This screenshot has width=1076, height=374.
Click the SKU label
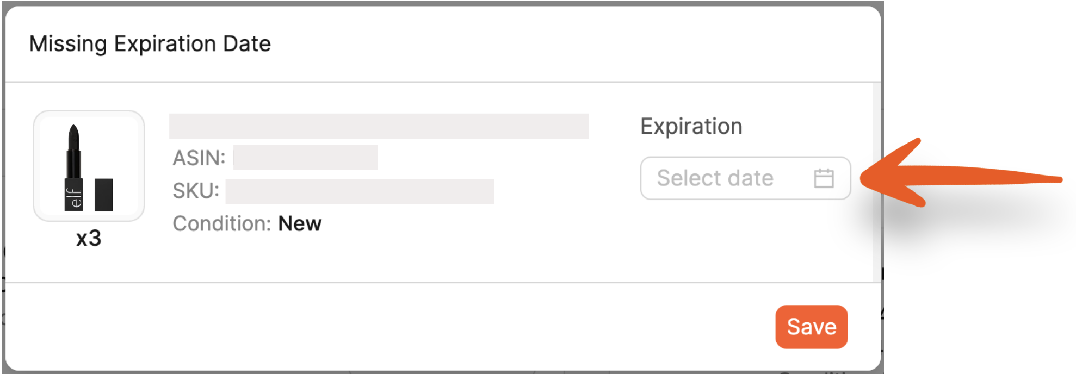[196, 191]
